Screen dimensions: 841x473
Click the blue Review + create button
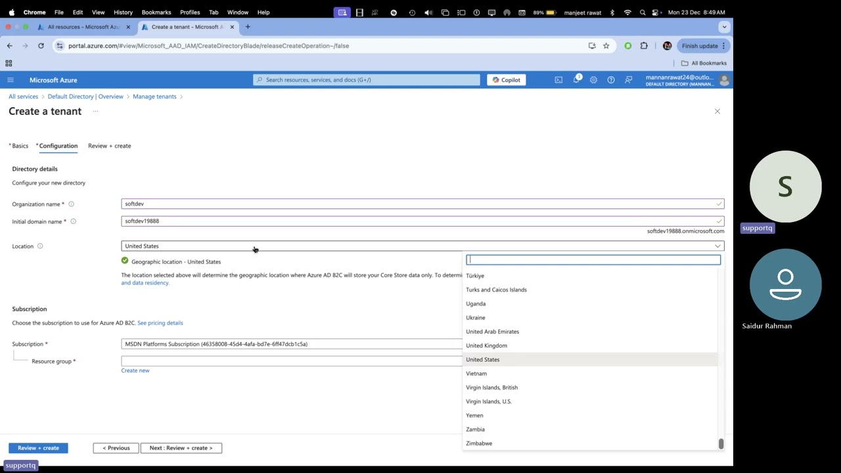[x=38, y=448]
